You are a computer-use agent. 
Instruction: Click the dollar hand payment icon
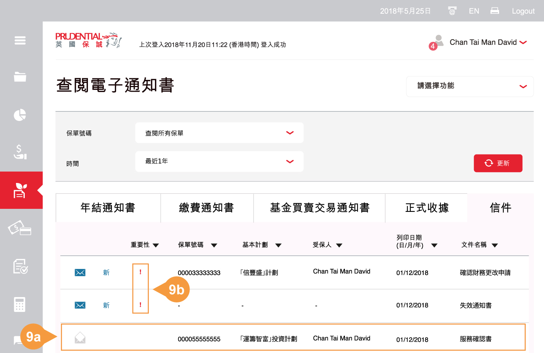tap(20, 152)
